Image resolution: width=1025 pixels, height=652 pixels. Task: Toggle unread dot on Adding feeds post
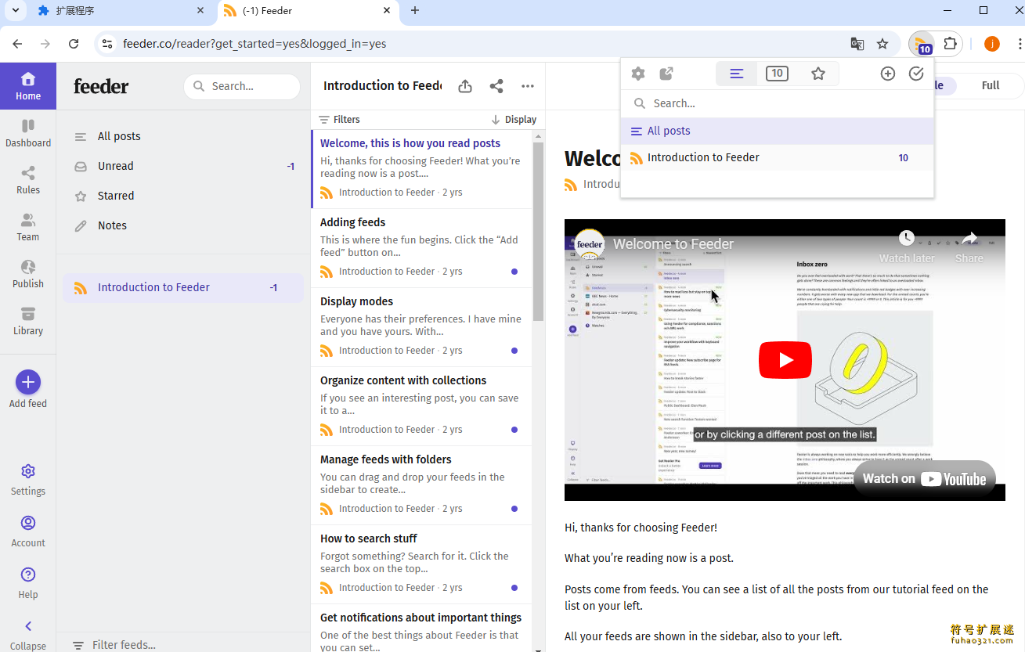point(514,272)
